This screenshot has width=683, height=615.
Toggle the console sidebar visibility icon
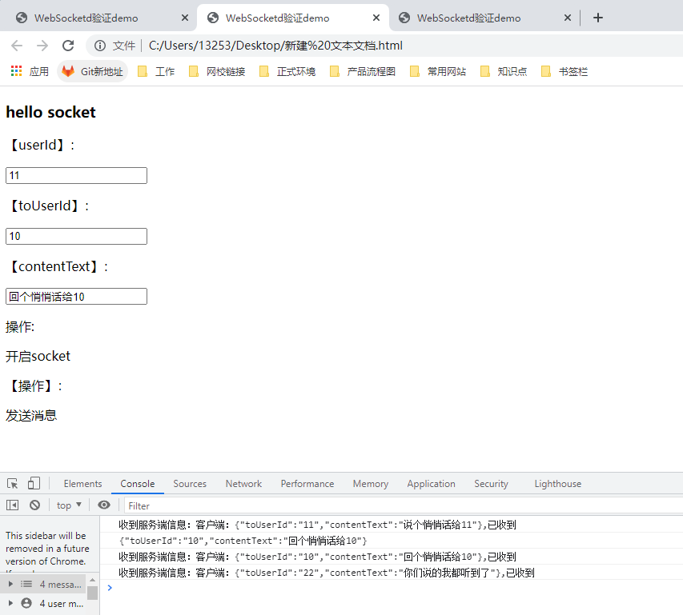pos(12,505)
